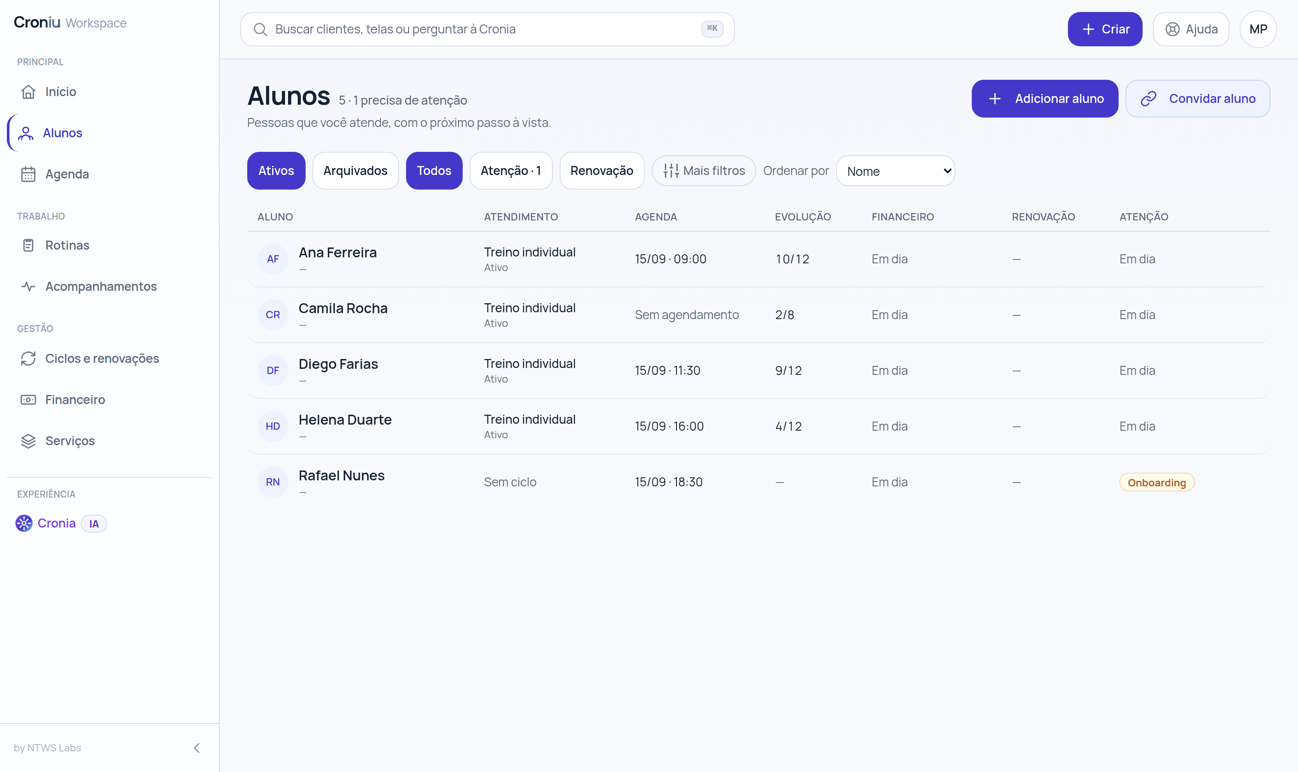Open Ciclos e renovações menu item
The height and width of the screenshot is (772, 1298).
coord(109,359)
